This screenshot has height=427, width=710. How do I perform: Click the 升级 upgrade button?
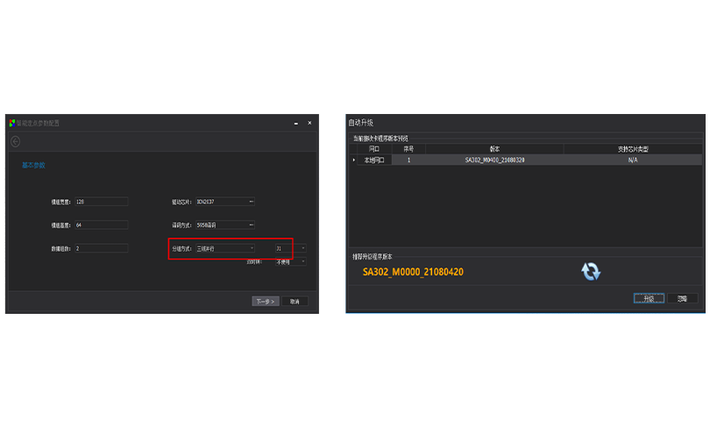(x=649, y=298)
